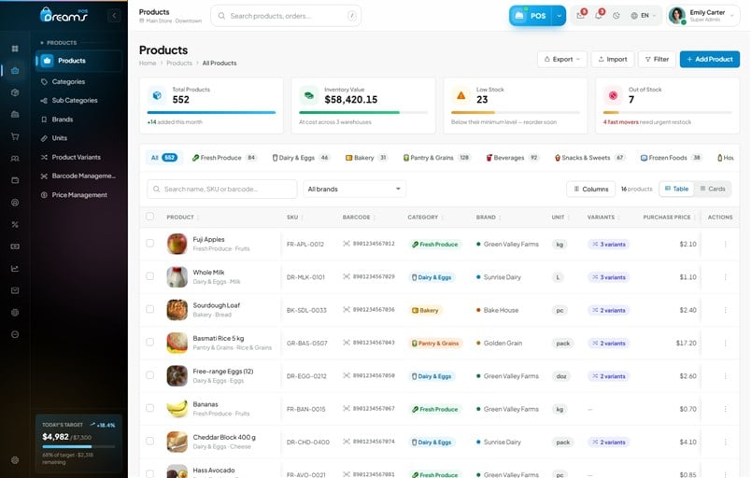This screenshot has width=751, height=478.
Task: Open the shopping cart icon in left rail
Action: click(x=15, y=136)
